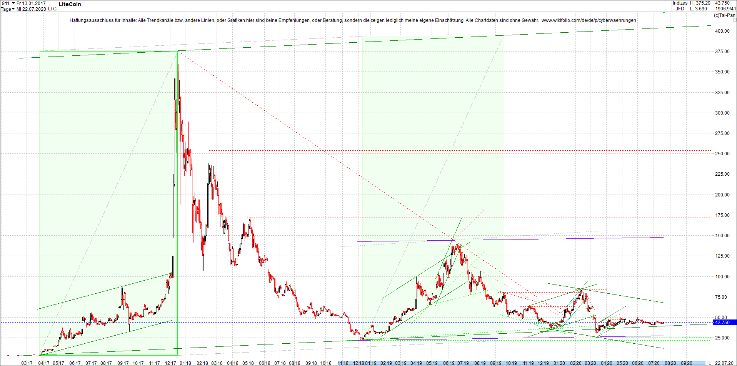
Task: Switch to the Indizes category
Action: click(680, 3)
